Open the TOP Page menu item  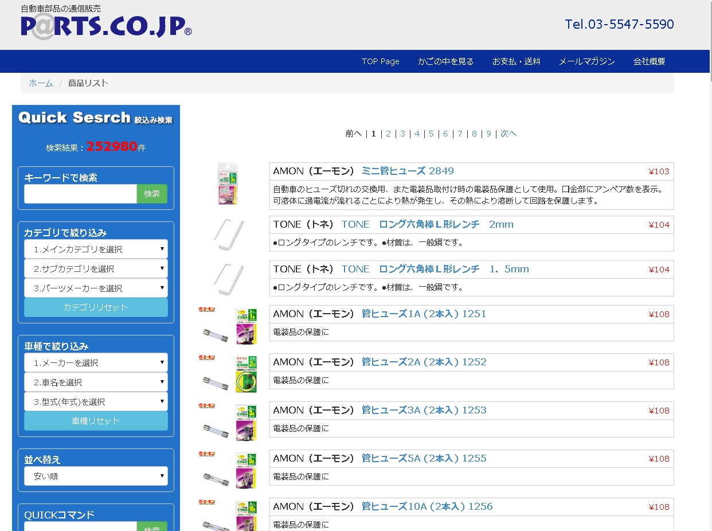tap(381, 61)
